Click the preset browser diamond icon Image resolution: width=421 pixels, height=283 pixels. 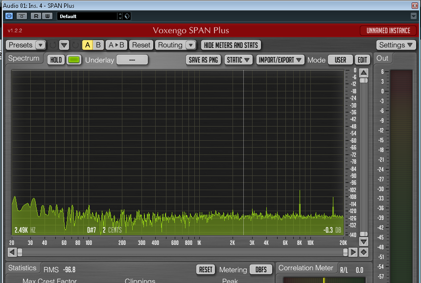tap(127, 16)
